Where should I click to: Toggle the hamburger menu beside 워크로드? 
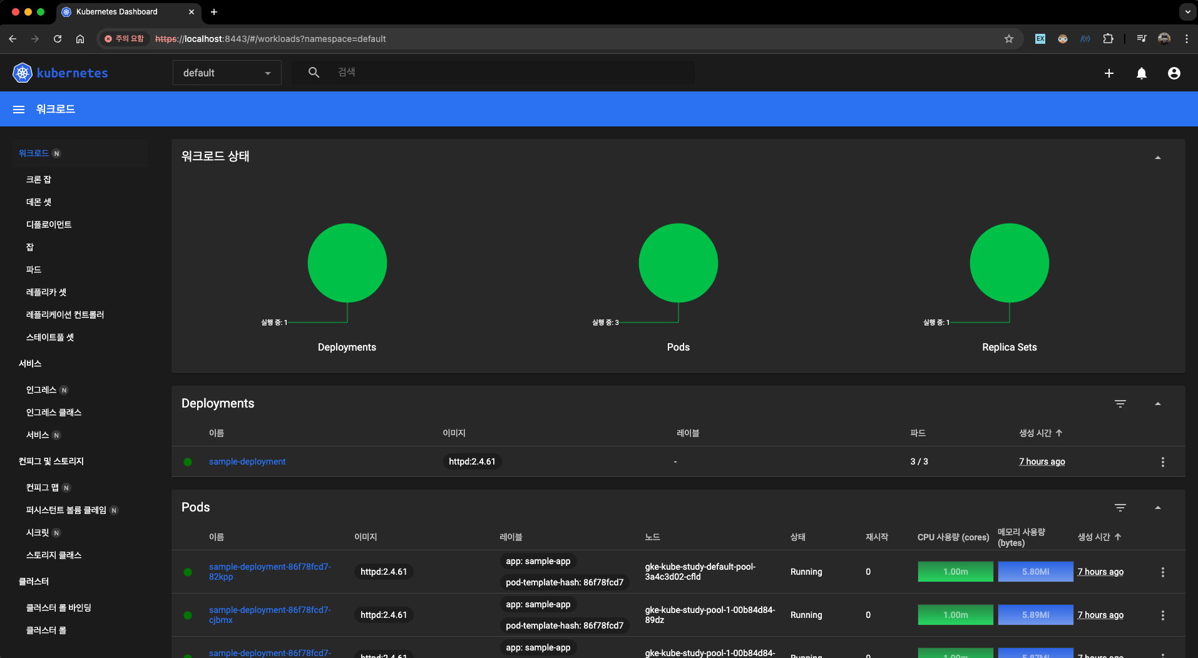[19, 109]
